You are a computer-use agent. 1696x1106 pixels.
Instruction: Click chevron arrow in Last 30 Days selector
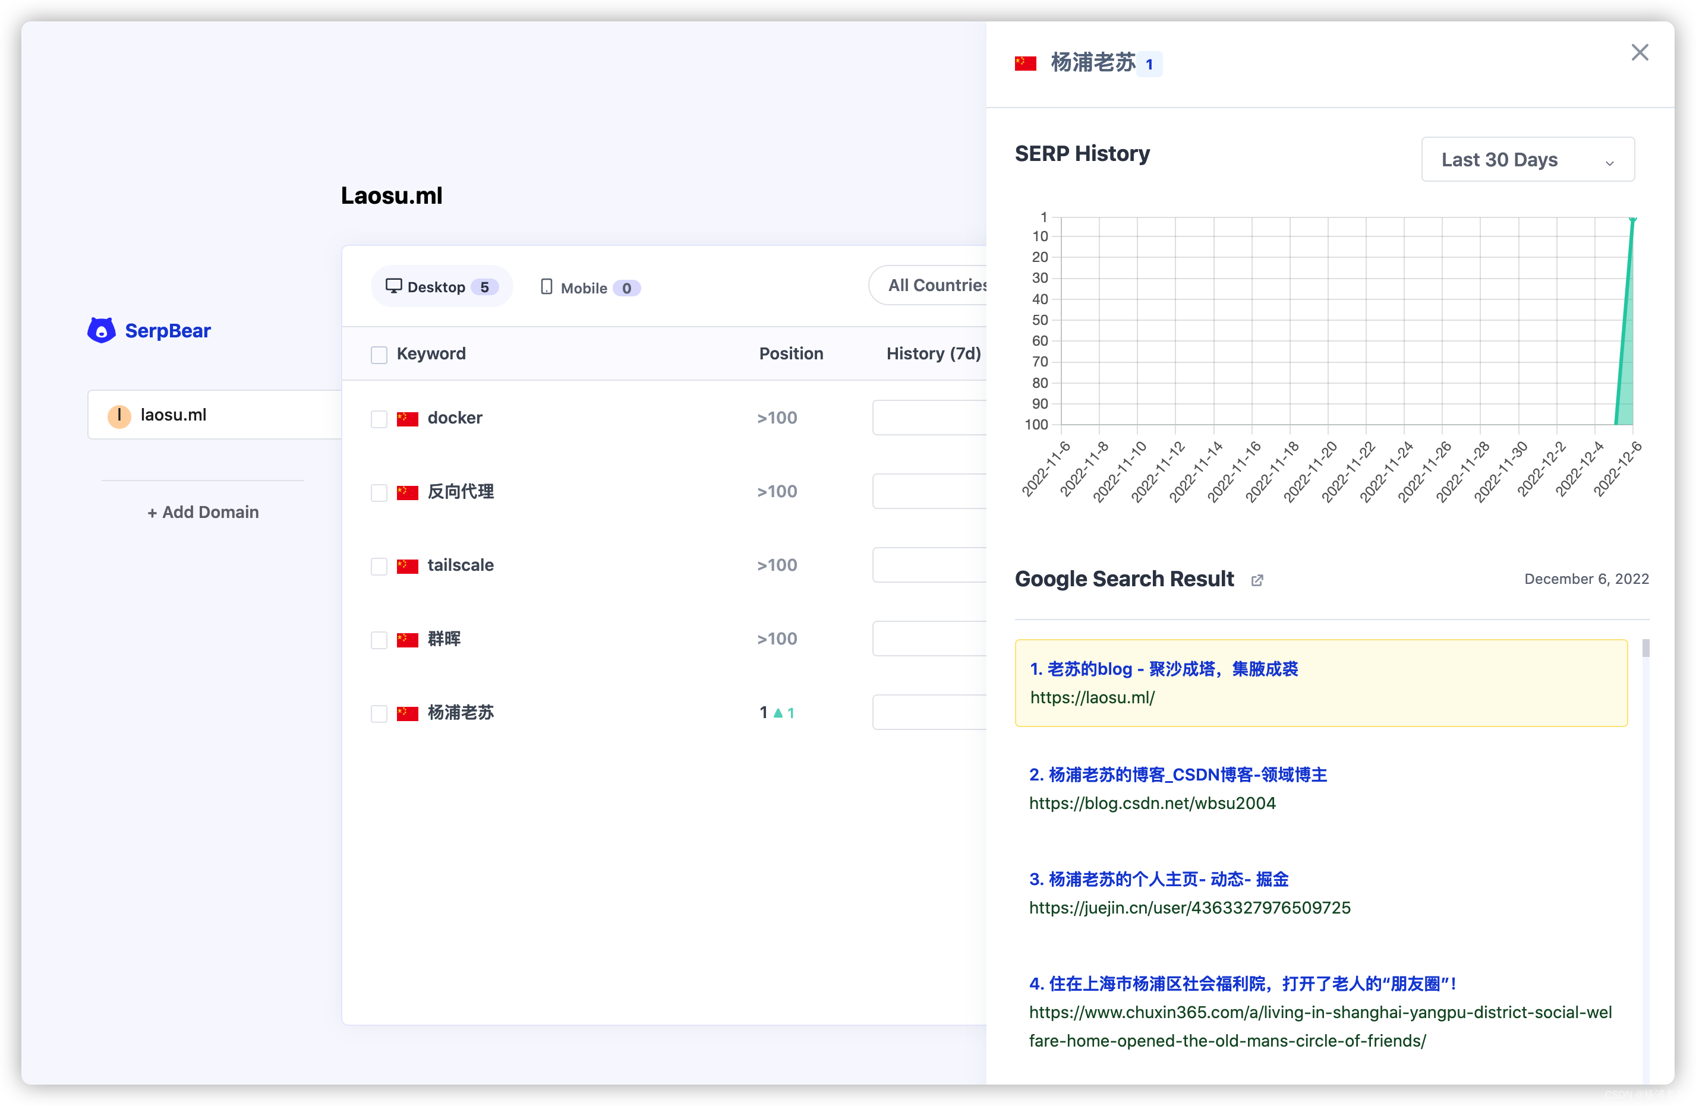point(1609,163)
